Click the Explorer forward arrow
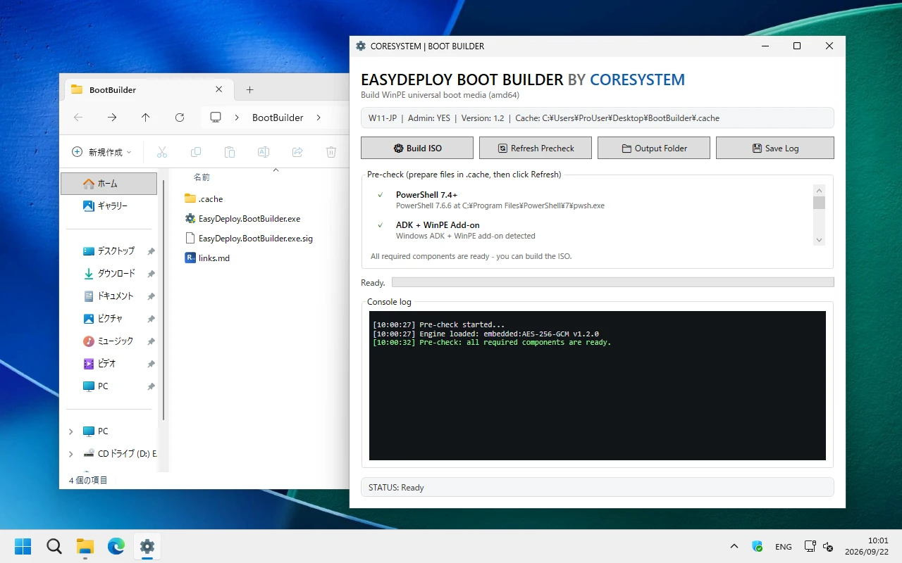 click(112, 118)
